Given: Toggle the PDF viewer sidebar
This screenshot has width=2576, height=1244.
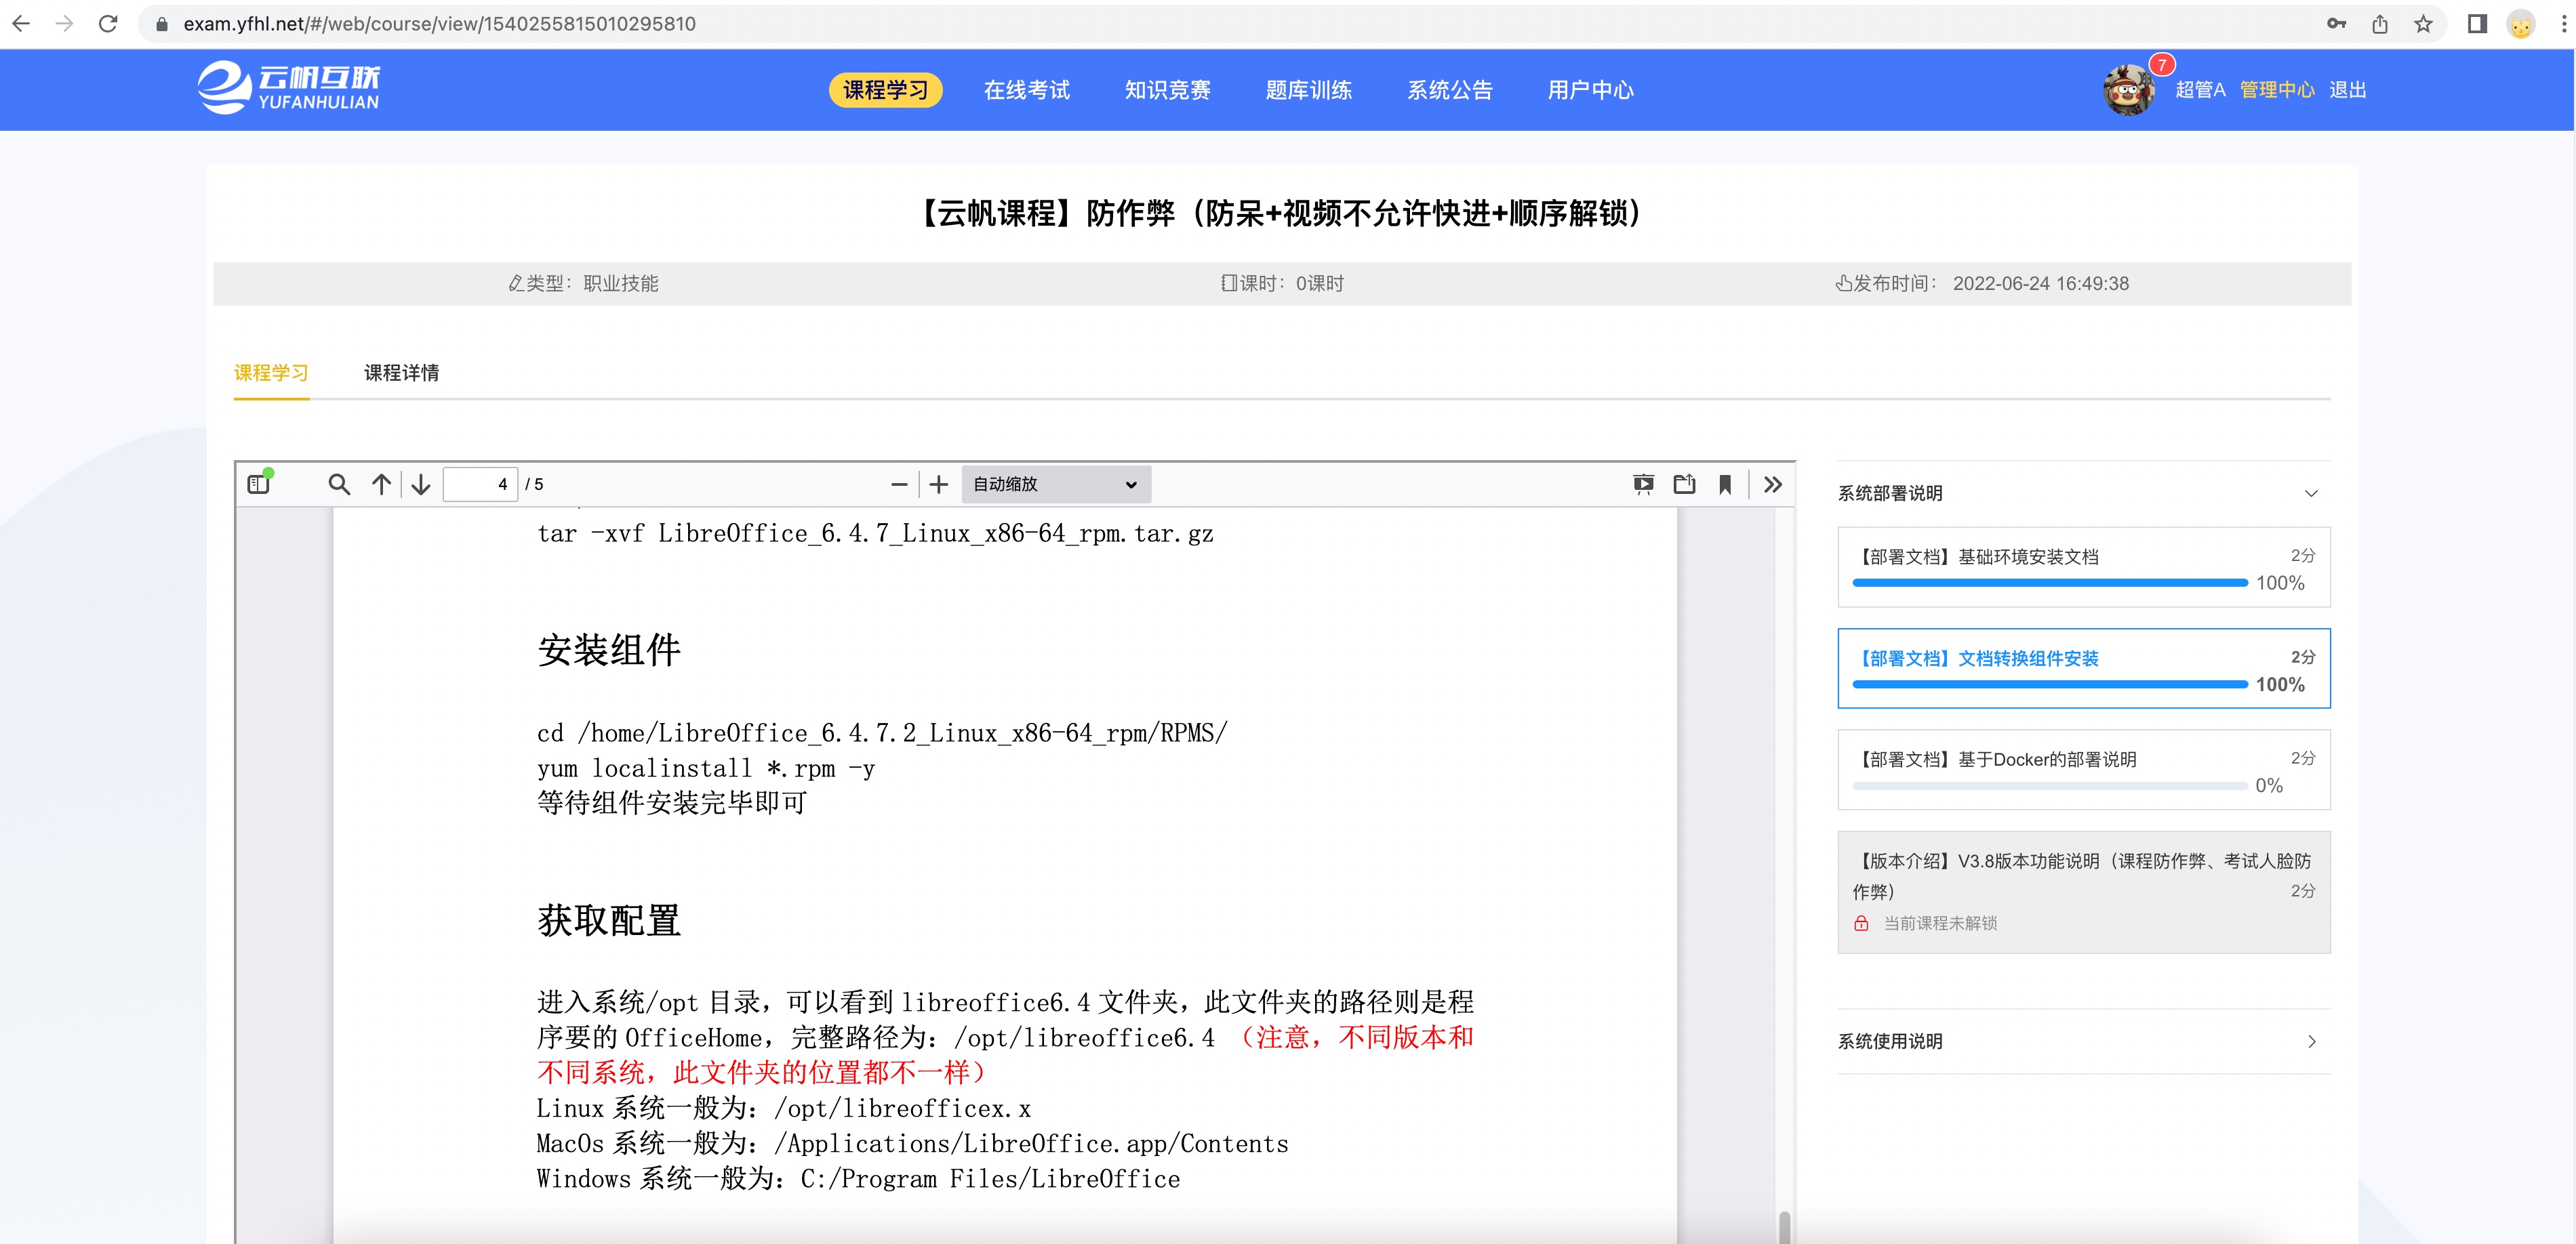Looking at the screenshot, I should tap(259, 484).
